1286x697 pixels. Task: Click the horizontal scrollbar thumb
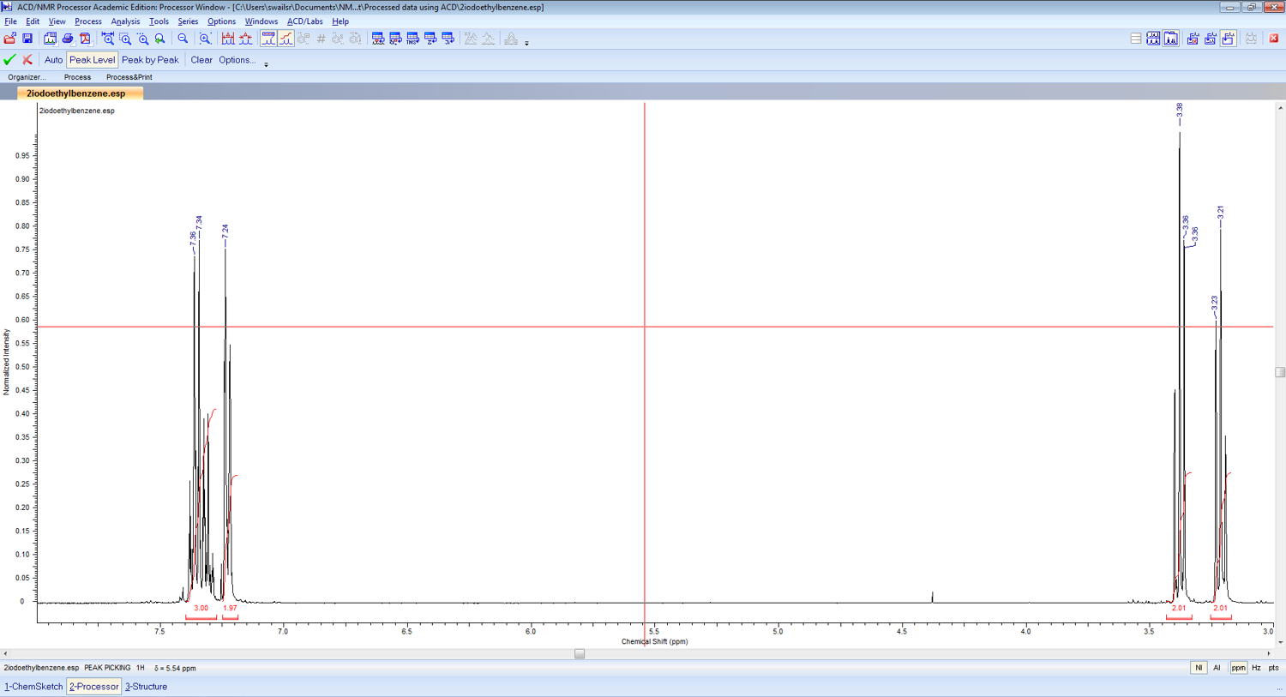(x=580, y=653)
